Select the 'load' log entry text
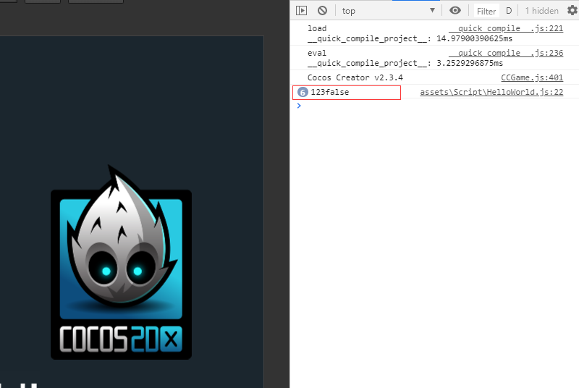Screen dimensions: 579x388 pyautogui.click(x=317, y=28)
